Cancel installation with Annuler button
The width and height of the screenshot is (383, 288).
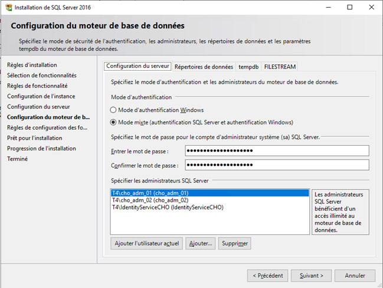click(x=355, y=275)
